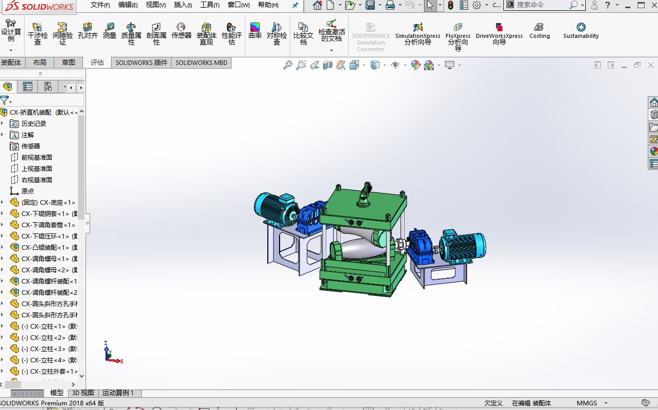Switch to the ConfigurationManager panel tab
The width and height of the screenshot is (658, 410).
tap(48, 87)
